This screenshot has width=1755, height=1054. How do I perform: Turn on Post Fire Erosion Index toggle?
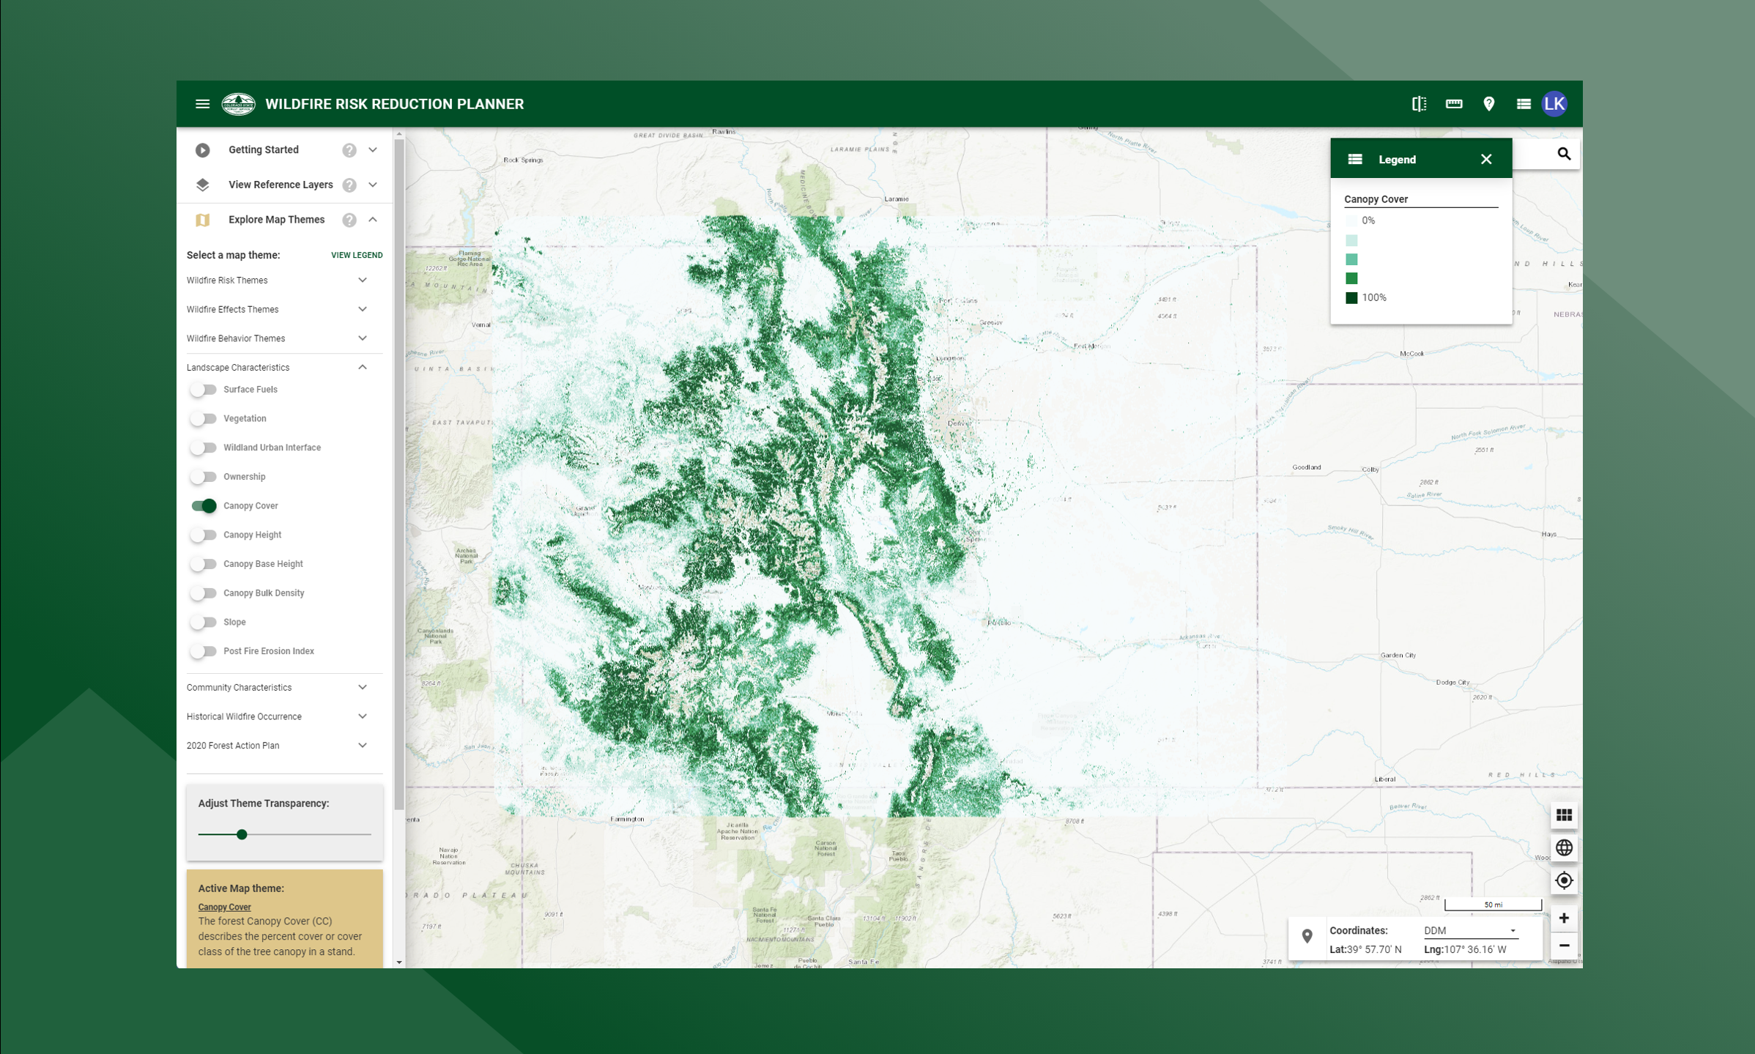(203, 651)
